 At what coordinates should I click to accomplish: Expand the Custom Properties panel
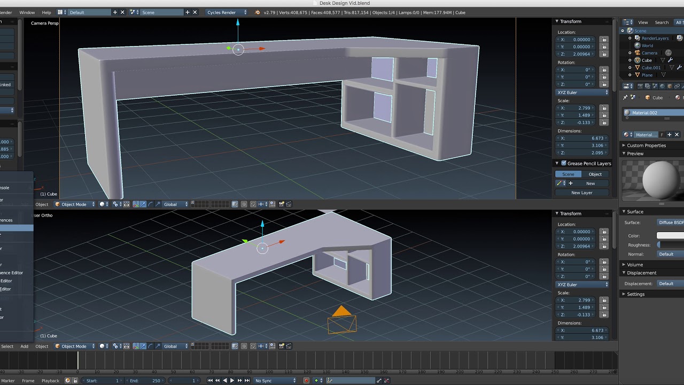point(646,145)
